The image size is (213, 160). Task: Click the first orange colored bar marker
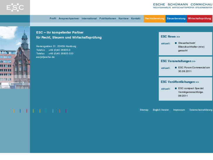(14, 111)
